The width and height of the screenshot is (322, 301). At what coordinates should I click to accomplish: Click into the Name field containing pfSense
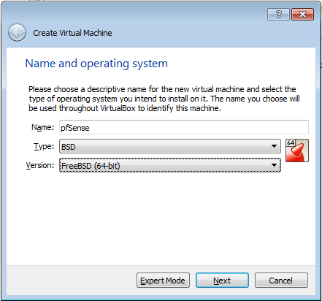[184, 127]
